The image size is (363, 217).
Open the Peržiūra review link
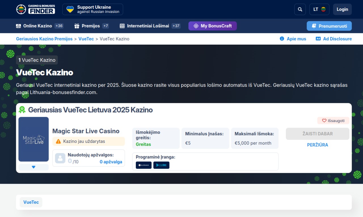coord(318,145)
